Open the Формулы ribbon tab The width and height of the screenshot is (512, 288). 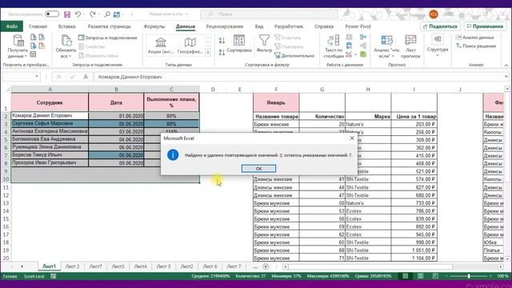point(154,26)
